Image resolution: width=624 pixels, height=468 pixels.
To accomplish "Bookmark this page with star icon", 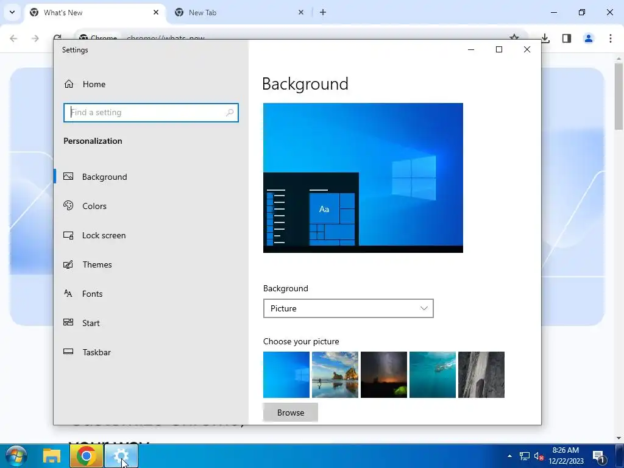I will pos(514,37).
